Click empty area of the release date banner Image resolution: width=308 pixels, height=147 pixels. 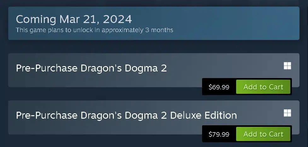click(x=236, y=23)
